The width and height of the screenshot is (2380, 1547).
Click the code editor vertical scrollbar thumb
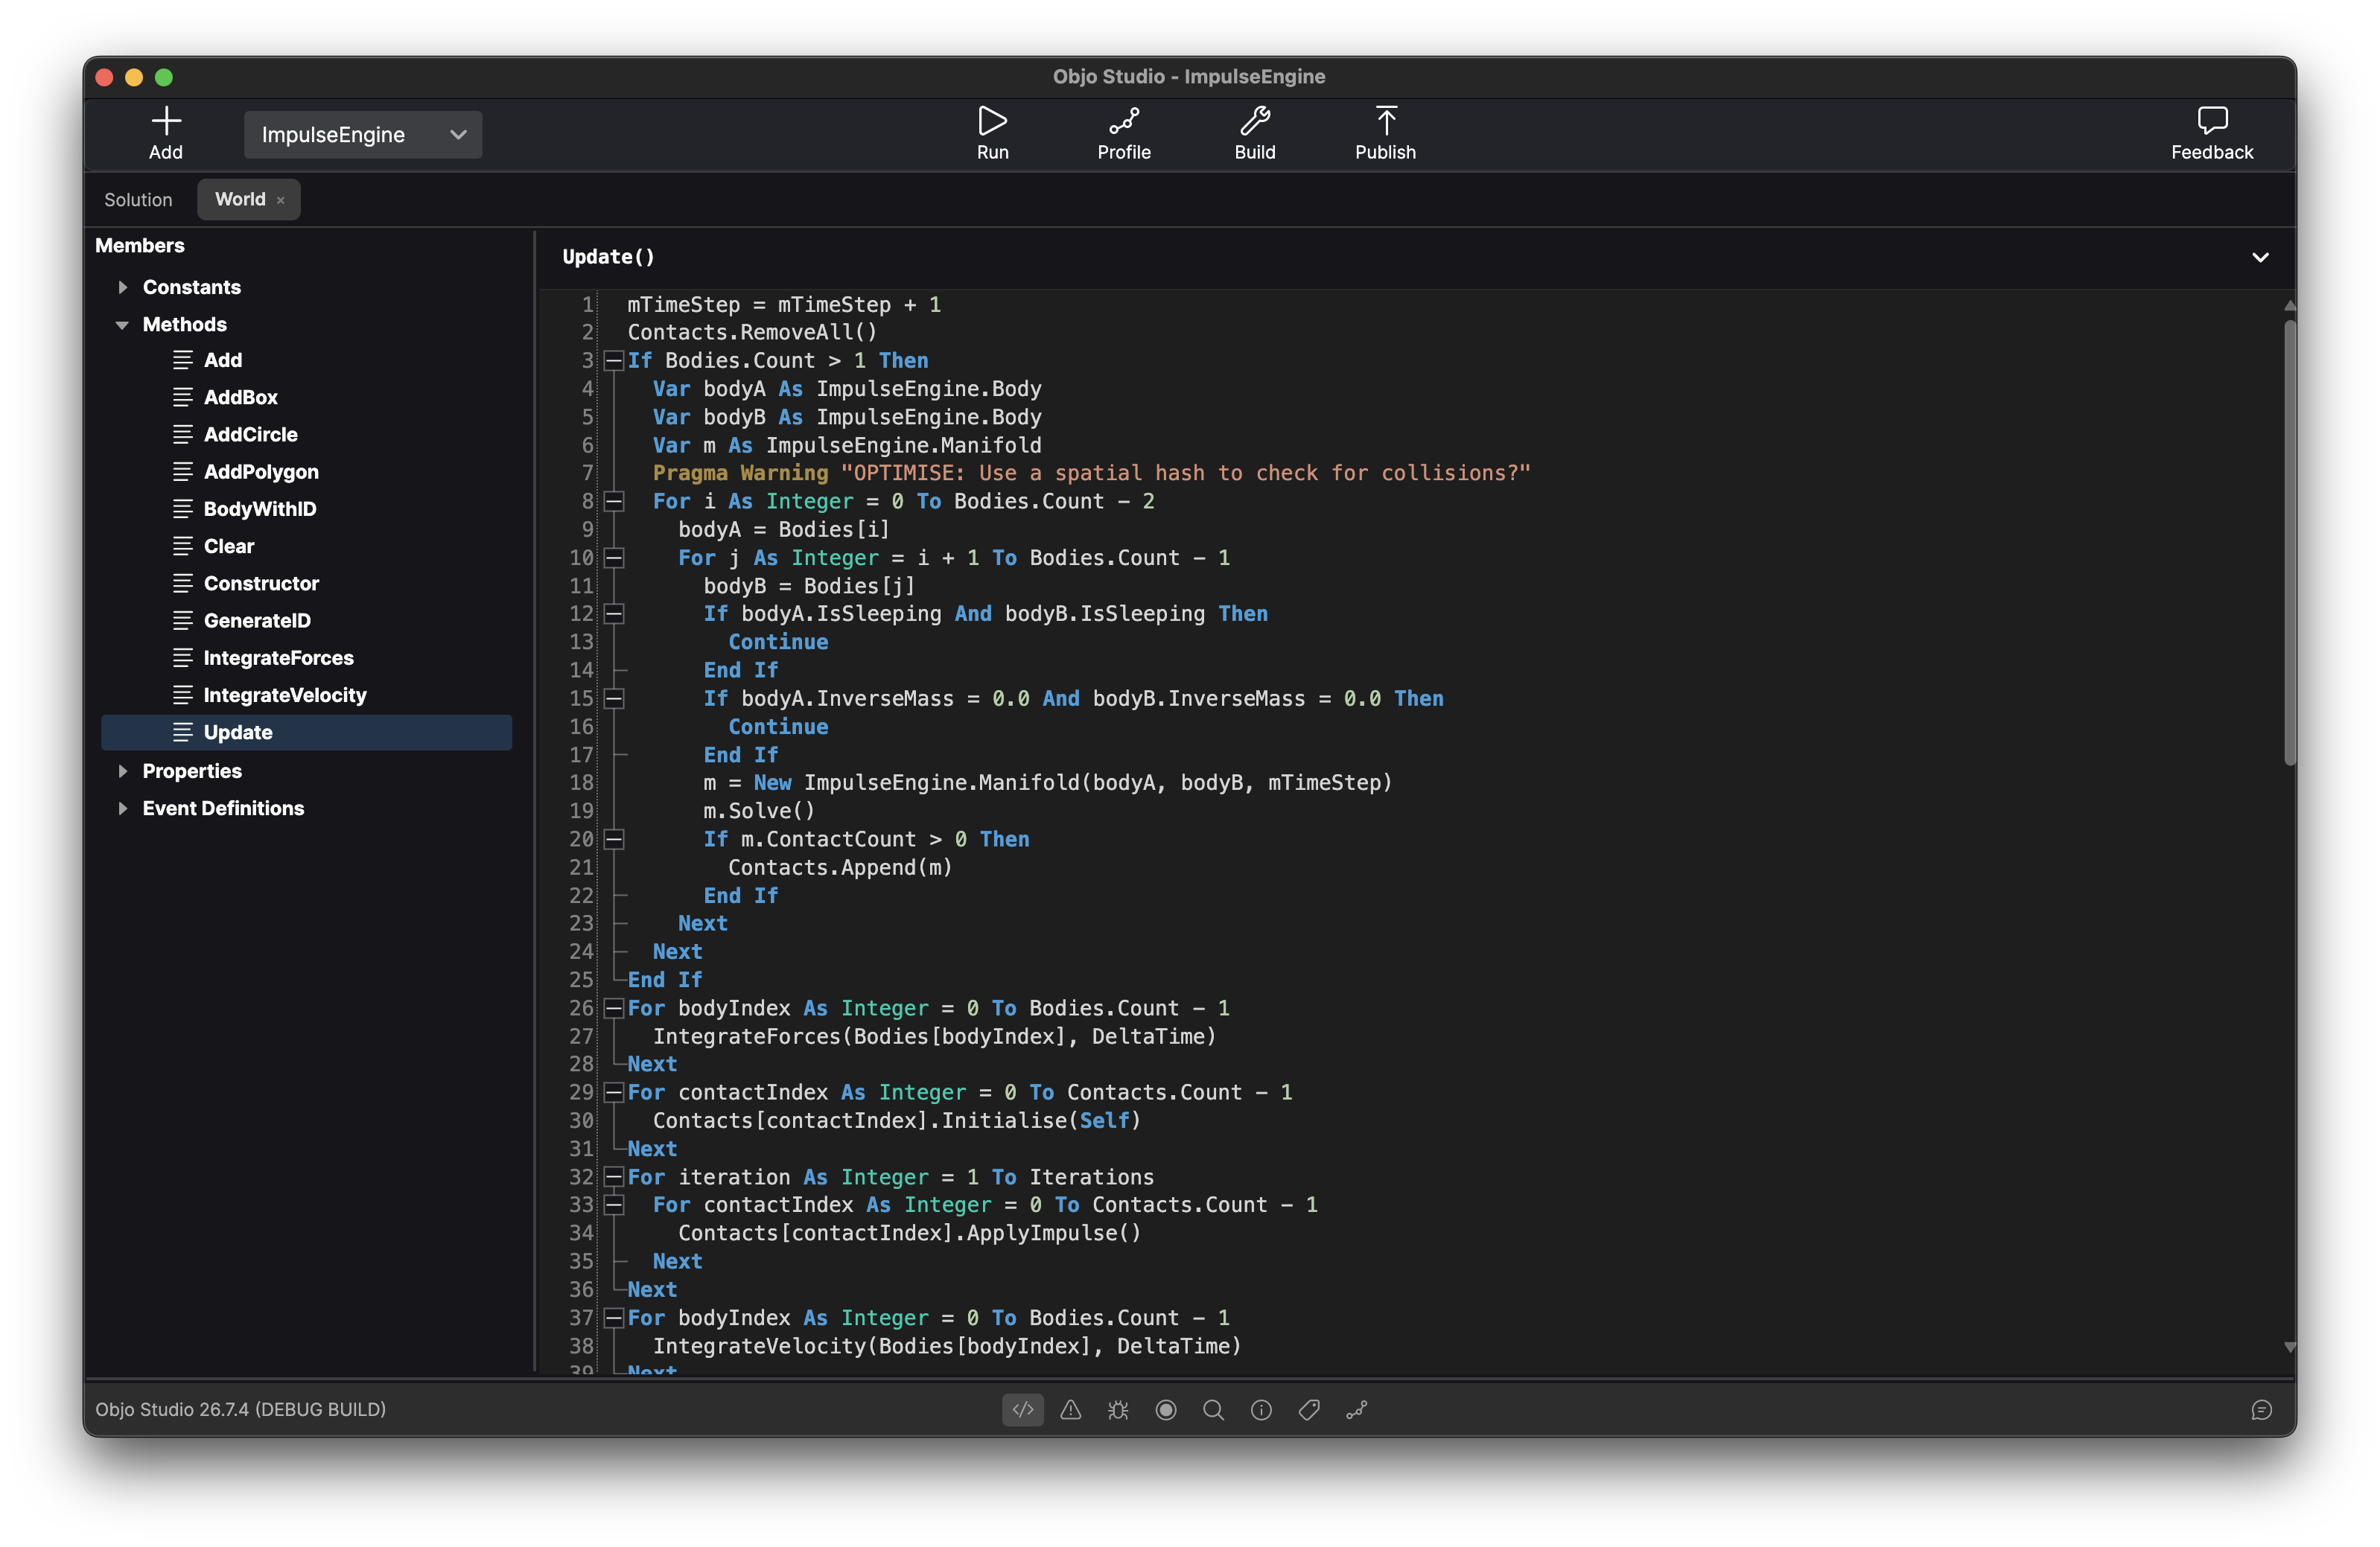click(x=2289, y=543)
